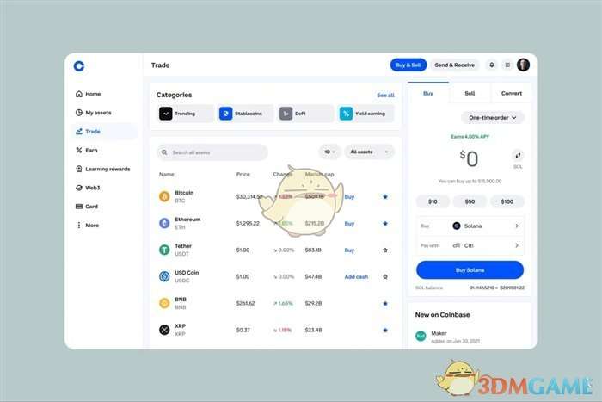Open the user profile avatar
Screen dimensions: 602x402
pyautogui.click(x=523, y=65)
